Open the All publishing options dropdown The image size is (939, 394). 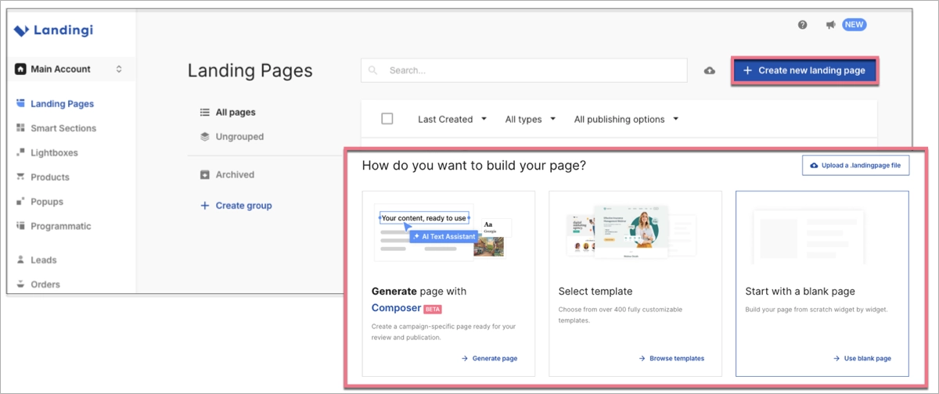626,120
